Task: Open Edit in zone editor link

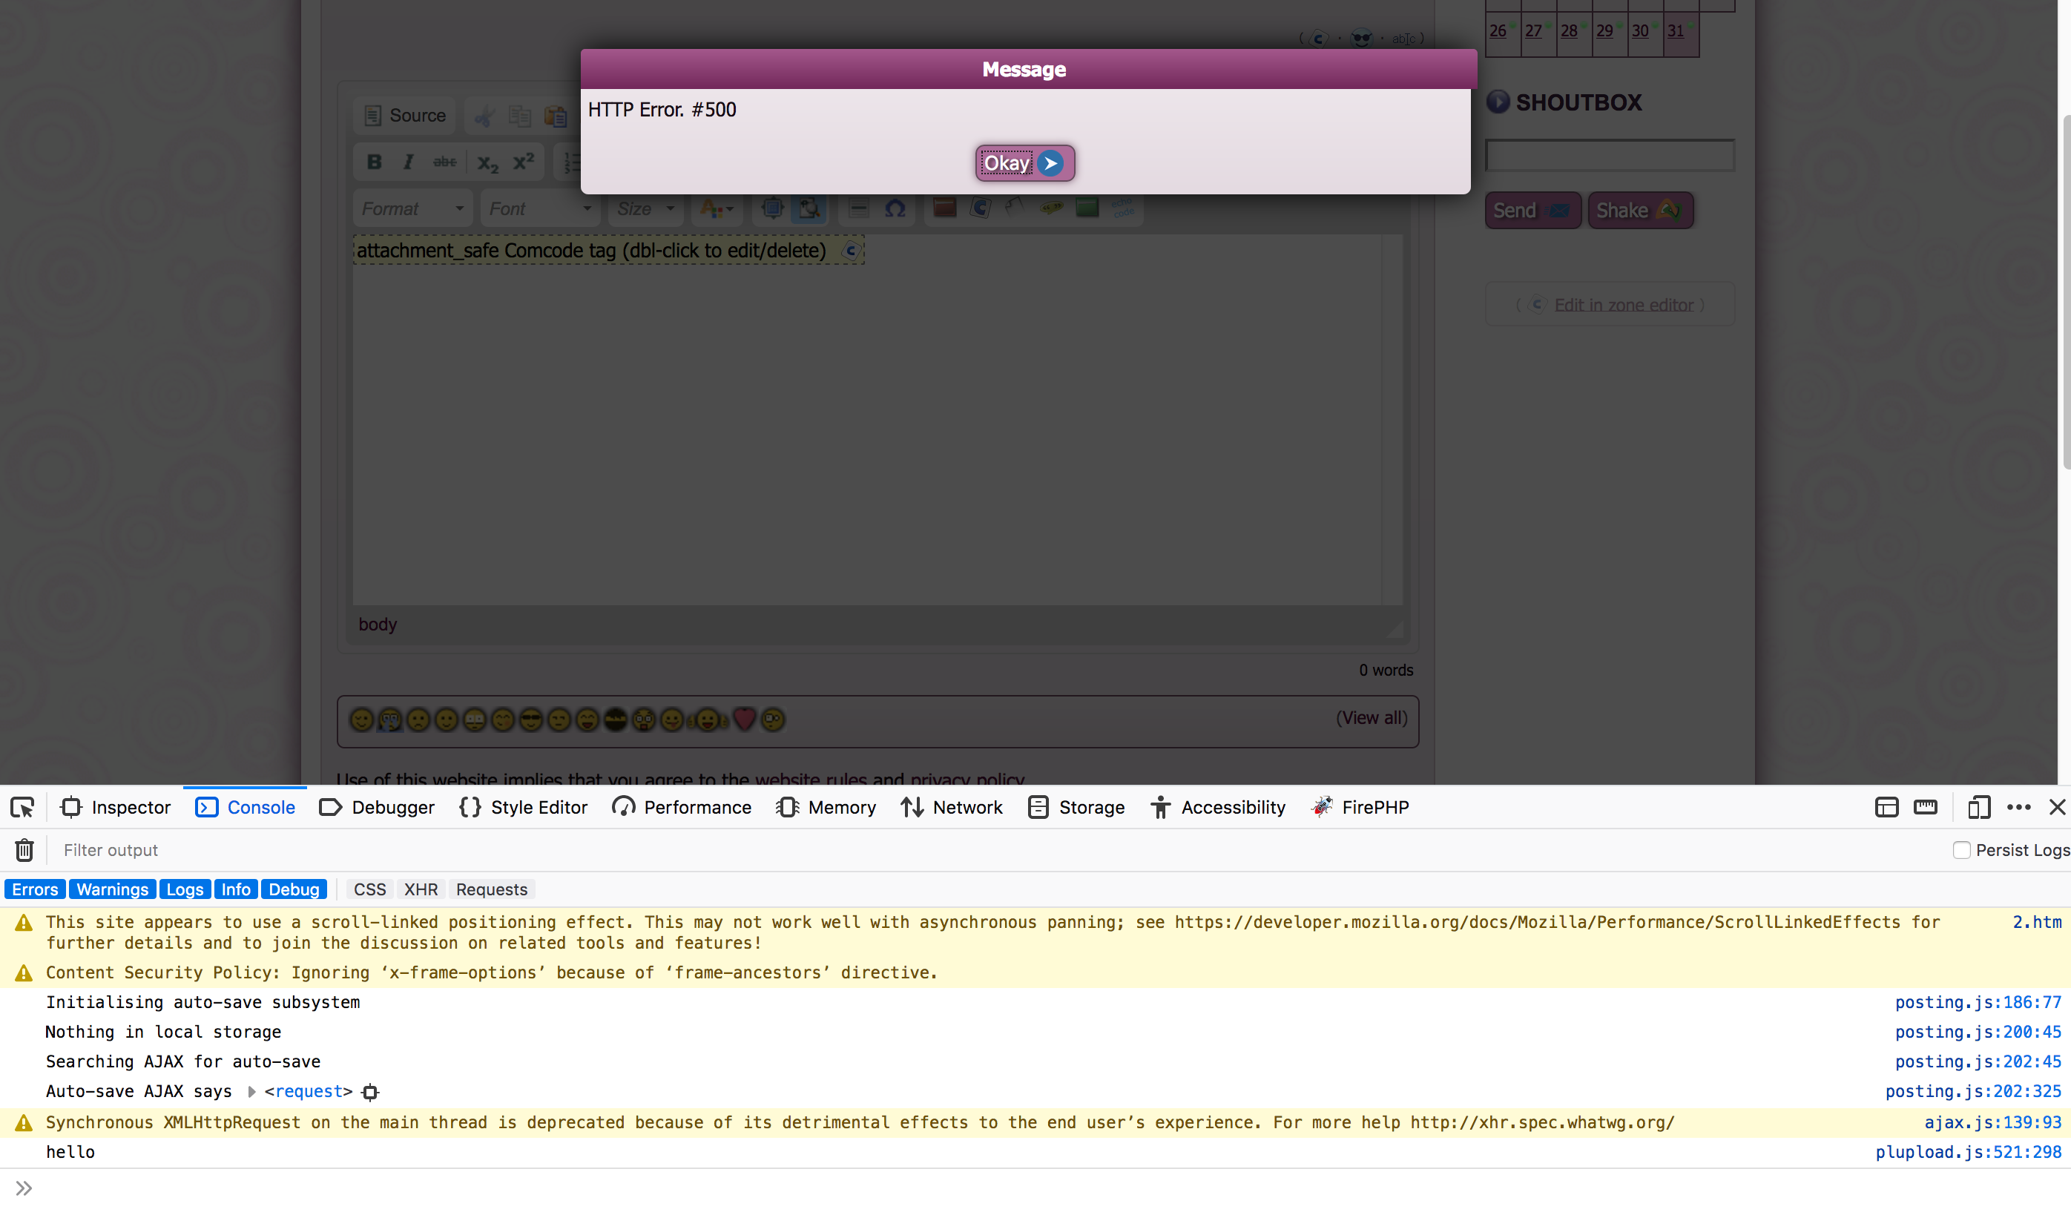Action: pyautogui.click(x=1623, y=305)
